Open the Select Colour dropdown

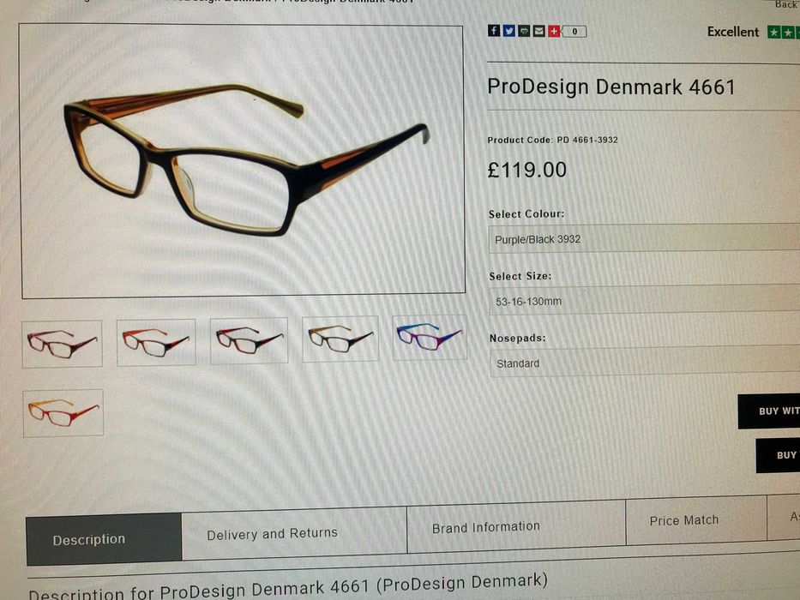(645, 238)
